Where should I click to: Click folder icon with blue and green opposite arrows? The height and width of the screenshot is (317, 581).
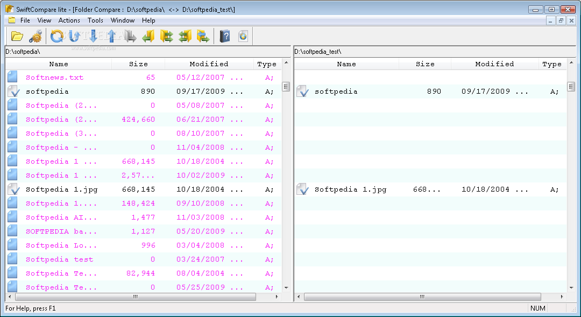tap(203, 37)
